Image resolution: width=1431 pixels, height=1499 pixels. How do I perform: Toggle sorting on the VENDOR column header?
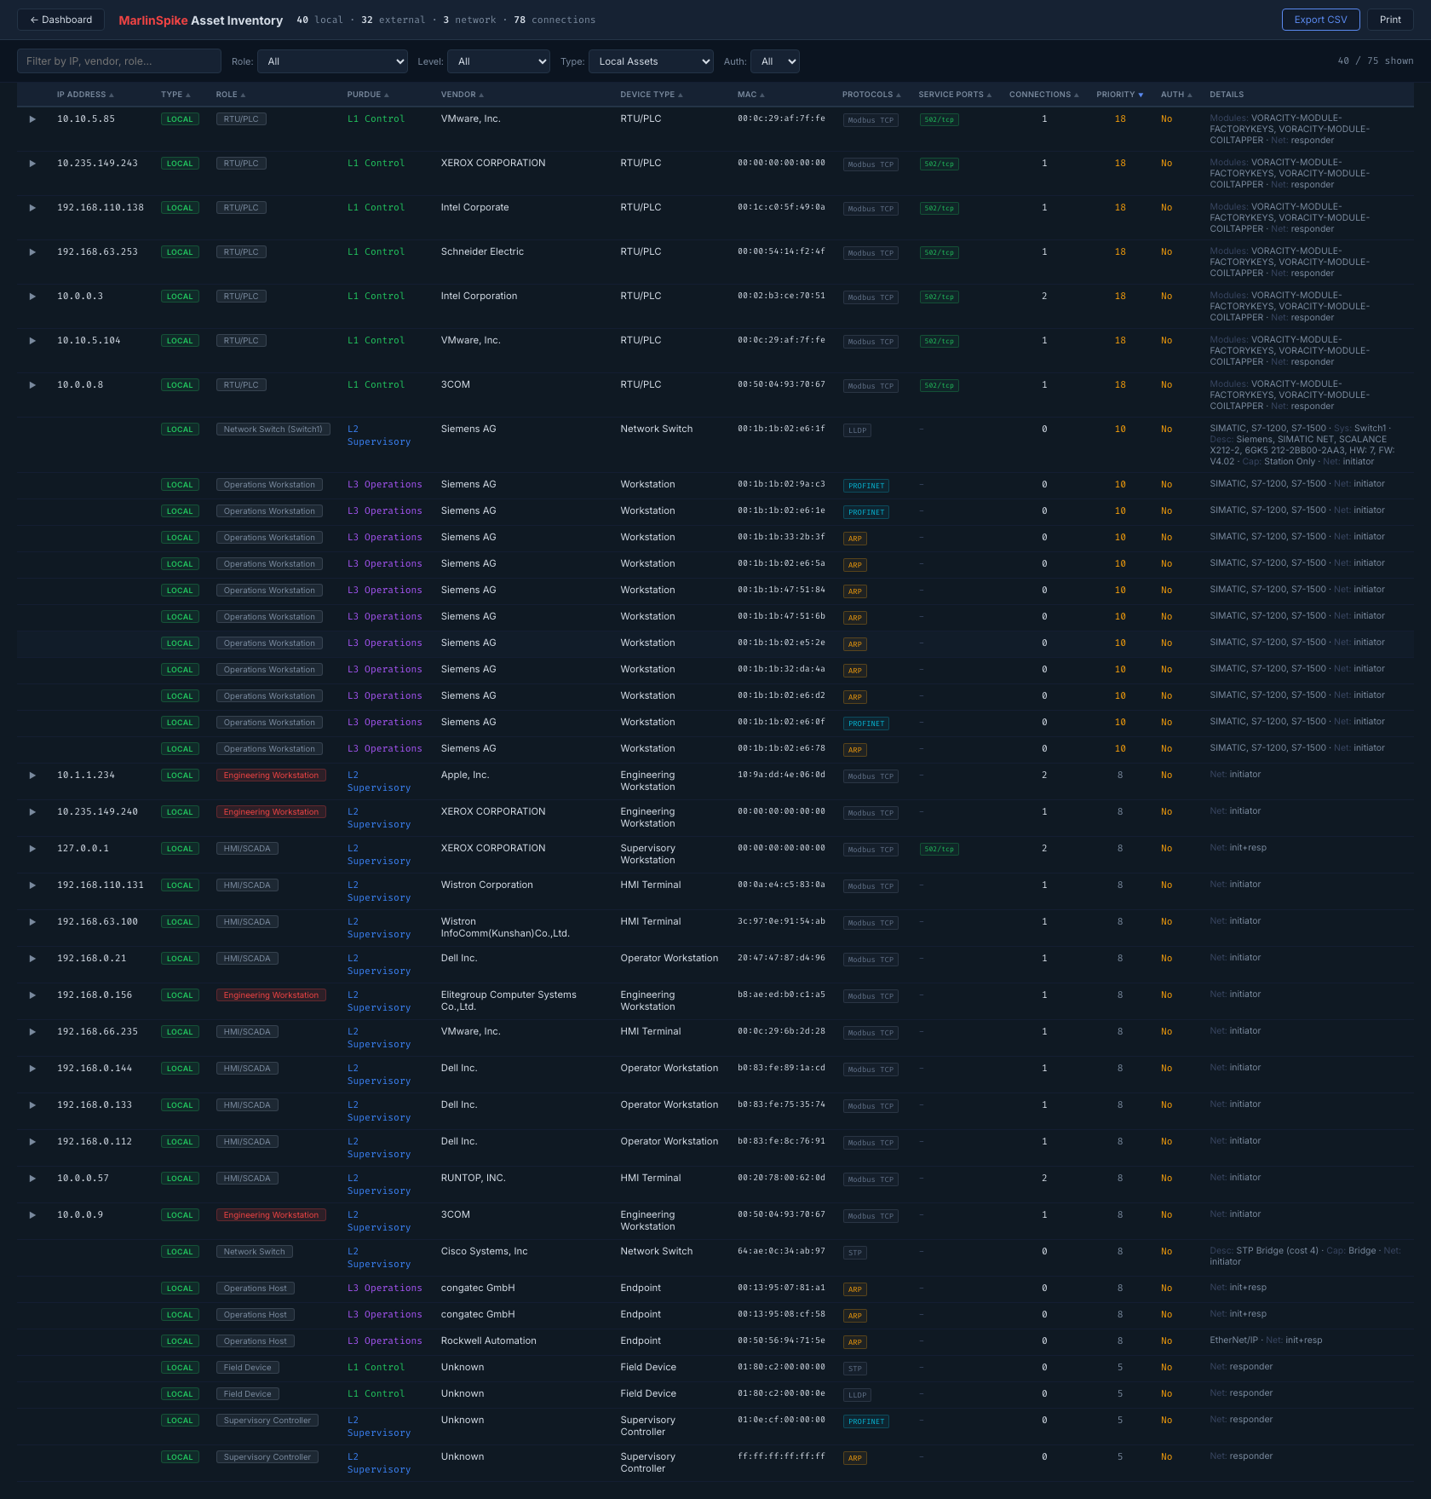click(462, 95)
